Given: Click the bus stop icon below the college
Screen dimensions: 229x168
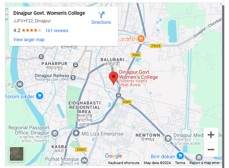Looking at the screenshot, I should pyautogui.click(x=118, y=95).
